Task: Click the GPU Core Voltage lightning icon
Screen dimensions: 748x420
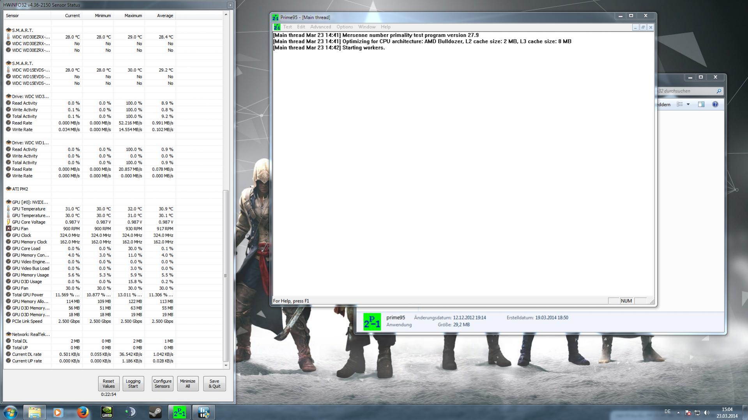Action: pyautogui.click(x=9, y=222)
